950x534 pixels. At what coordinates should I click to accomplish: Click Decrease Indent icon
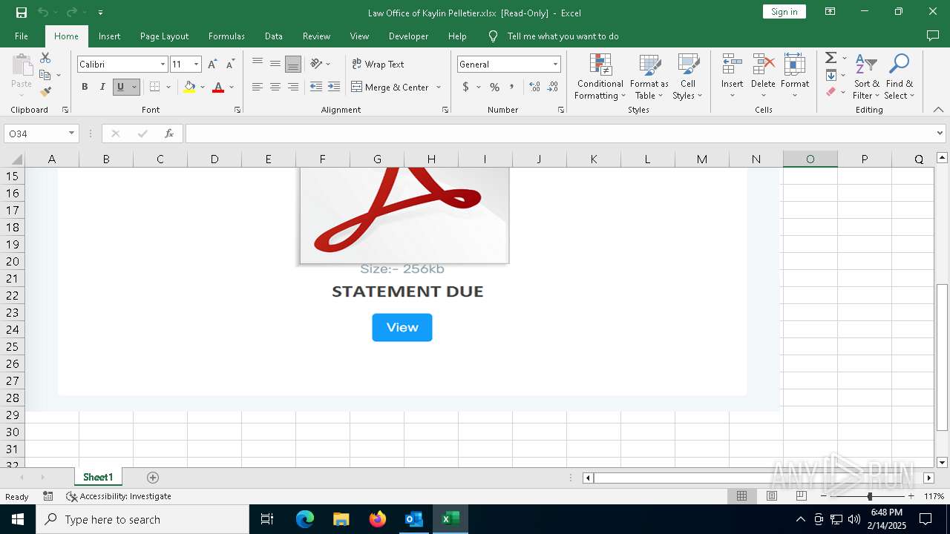click(316, 87)
